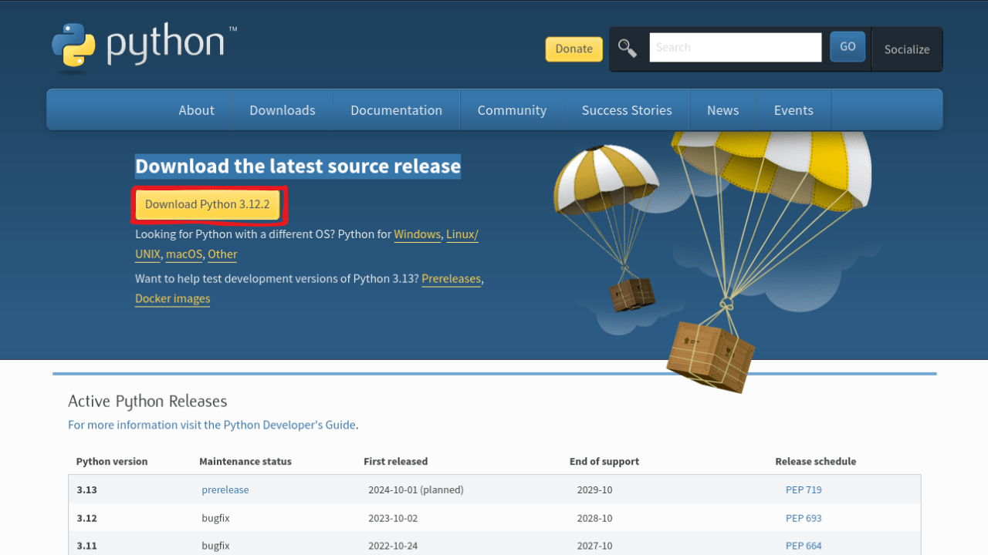Image resolution: width=988 pixels, height=555 pixels.
Task: Click the 3.11 version cell
Action: (x=87, y=546)
